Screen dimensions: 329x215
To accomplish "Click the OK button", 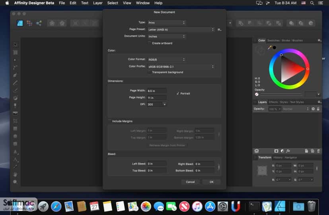I will coord(212,182).
